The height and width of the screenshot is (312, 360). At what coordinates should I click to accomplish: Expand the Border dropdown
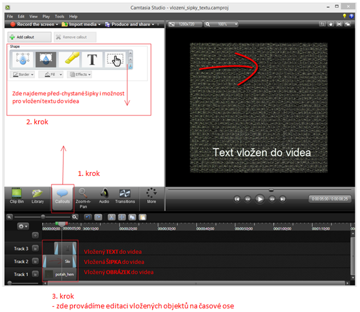point(23,74)
